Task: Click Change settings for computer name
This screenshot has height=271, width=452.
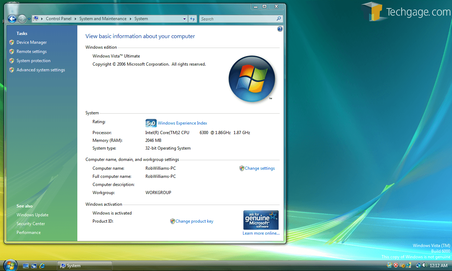Action: click(x=260, y=168)
